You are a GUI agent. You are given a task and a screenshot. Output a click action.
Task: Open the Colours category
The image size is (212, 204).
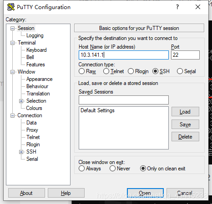coord(34,108)
